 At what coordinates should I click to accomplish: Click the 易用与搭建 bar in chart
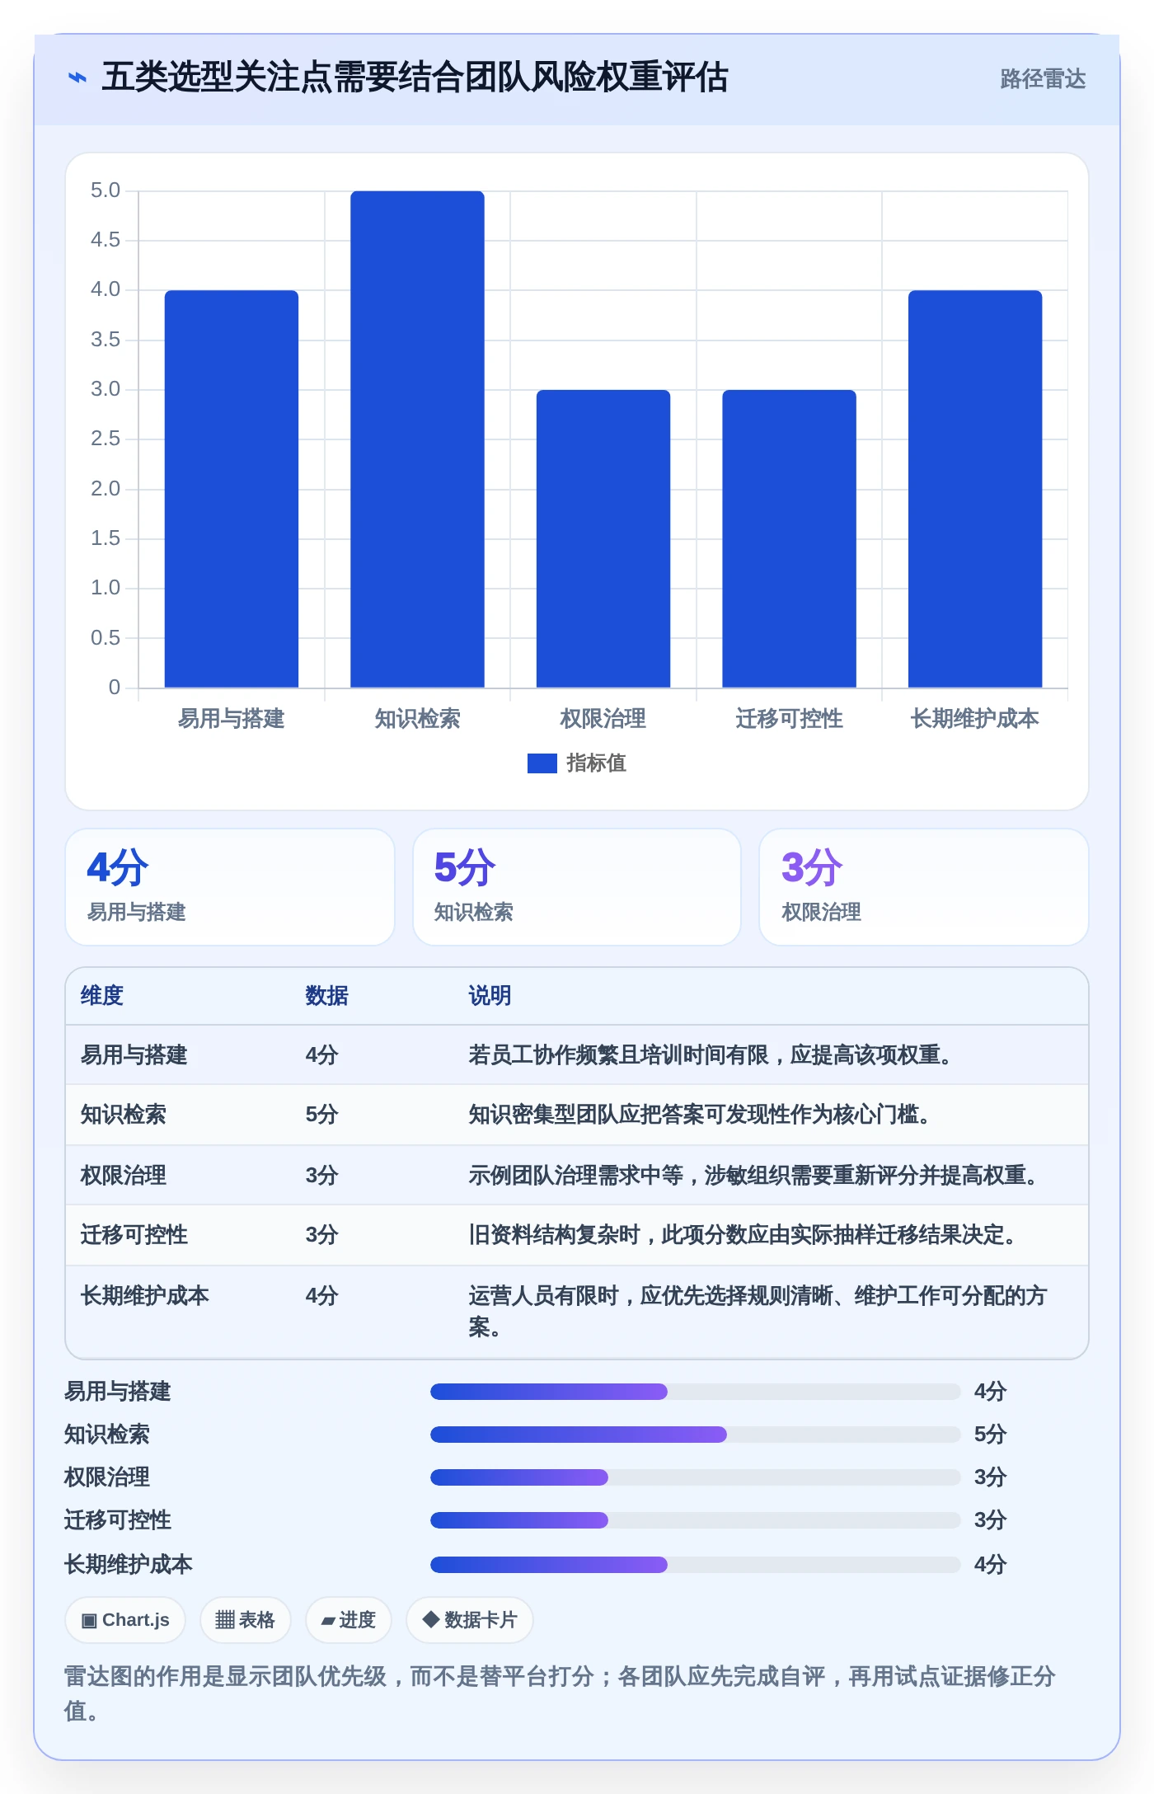click(232, 488)
